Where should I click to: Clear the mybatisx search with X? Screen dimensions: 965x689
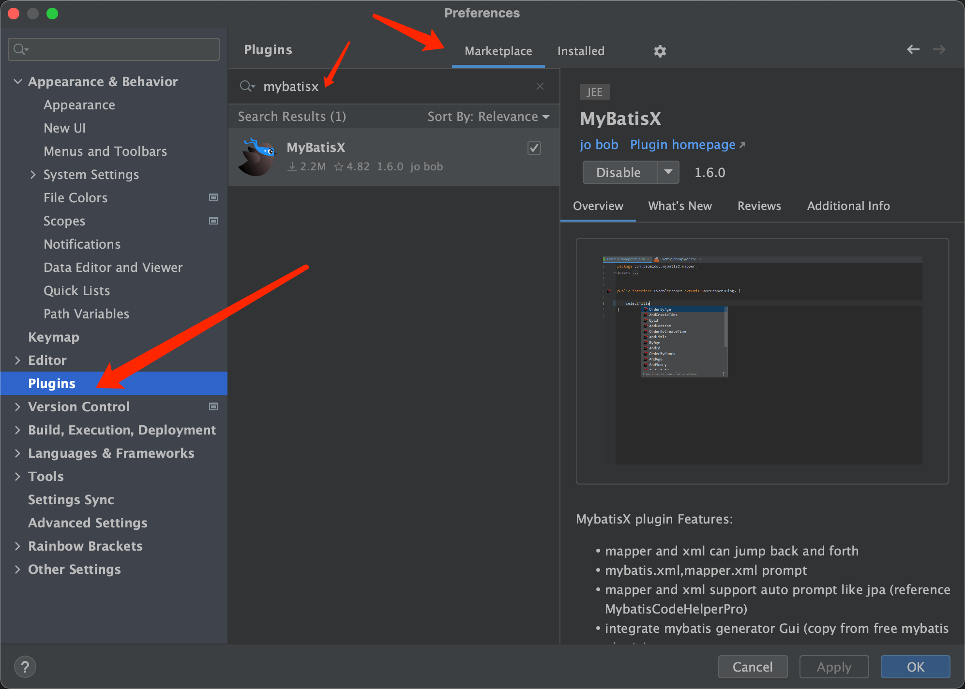coord(540,86)
